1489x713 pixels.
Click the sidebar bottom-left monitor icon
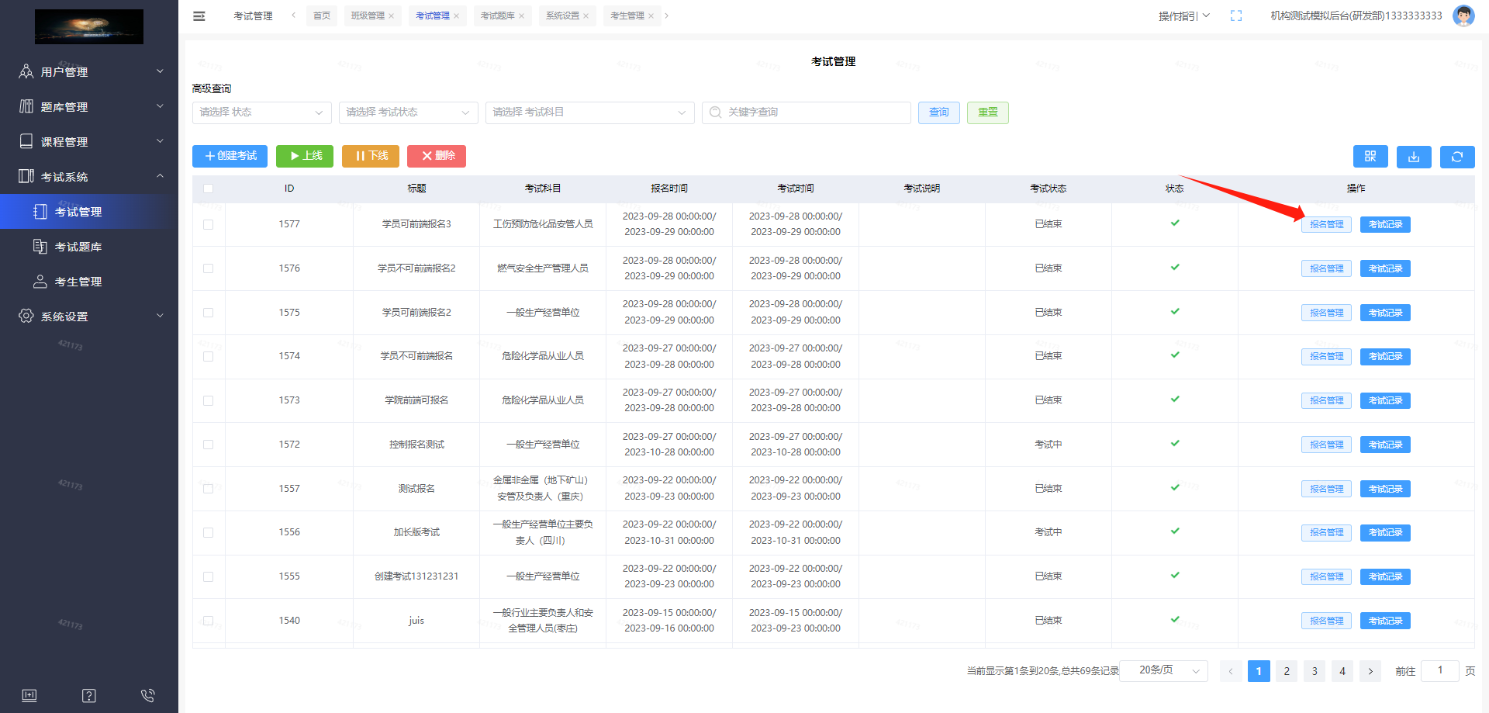pos(29,695)
